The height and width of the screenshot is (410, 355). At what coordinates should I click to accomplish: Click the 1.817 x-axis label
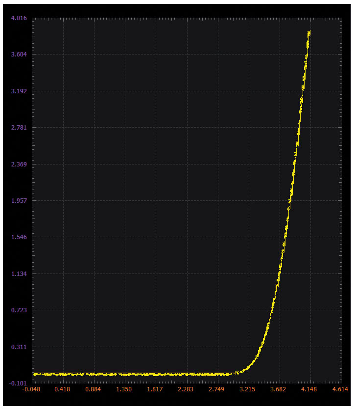click(155, 389)
